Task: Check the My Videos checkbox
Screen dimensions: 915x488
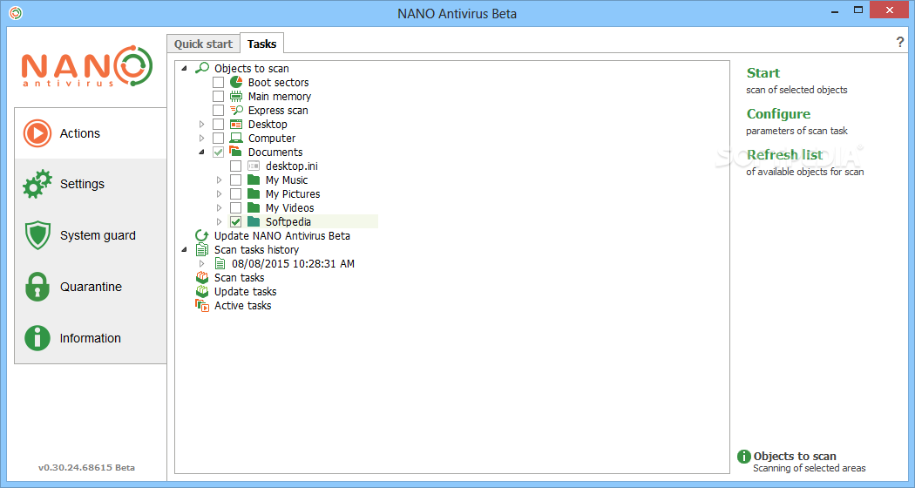Action: click(x=236, y=207)
